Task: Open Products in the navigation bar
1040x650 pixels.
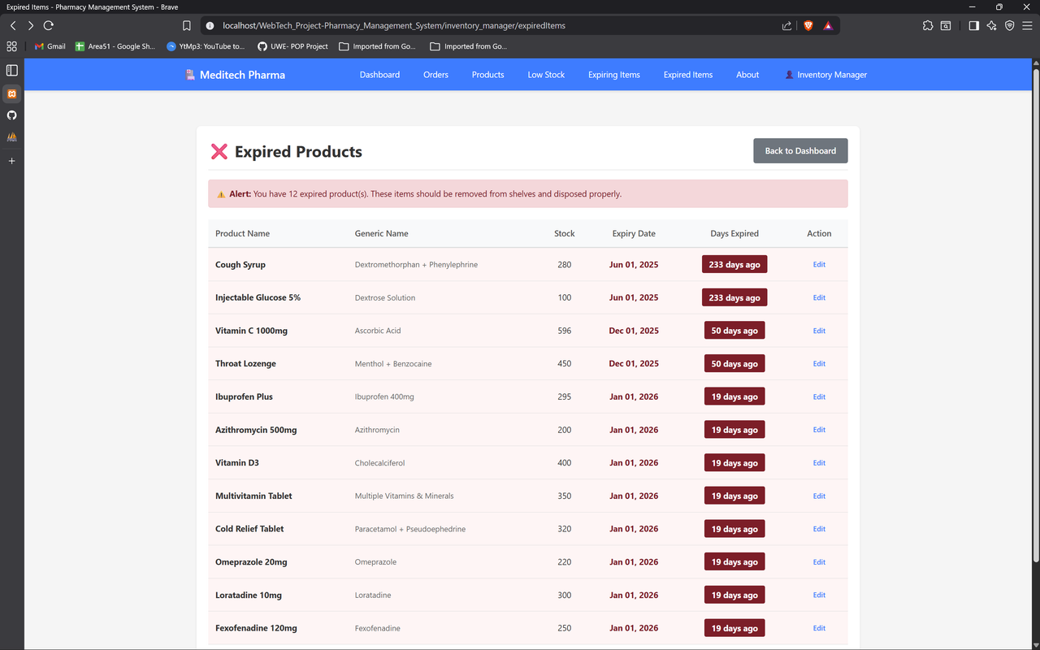Action: 488,75
